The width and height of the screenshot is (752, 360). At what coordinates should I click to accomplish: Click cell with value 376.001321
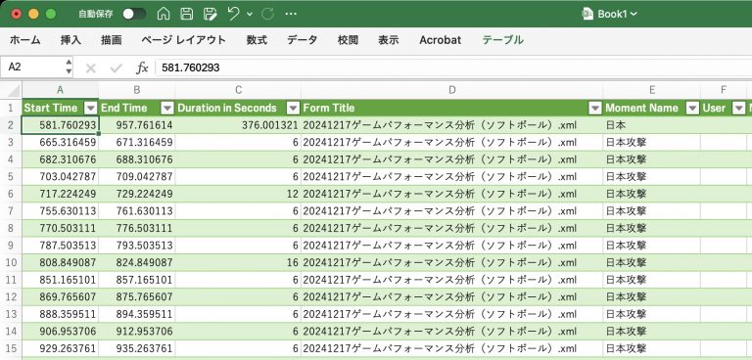pos(238,125)
